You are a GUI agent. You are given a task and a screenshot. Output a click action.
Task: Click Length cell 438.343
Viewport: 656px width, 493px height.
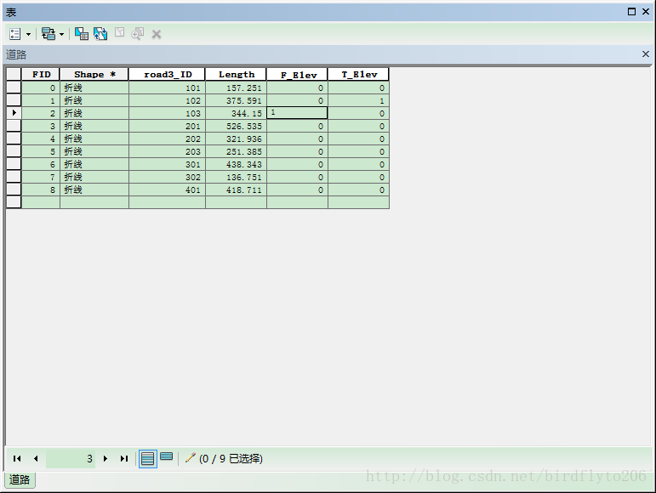tap(236, 164)
